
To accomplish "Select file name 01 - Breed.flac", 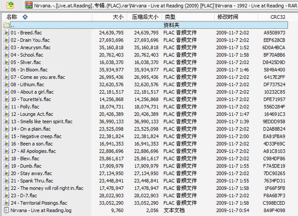I will [26, 33].
